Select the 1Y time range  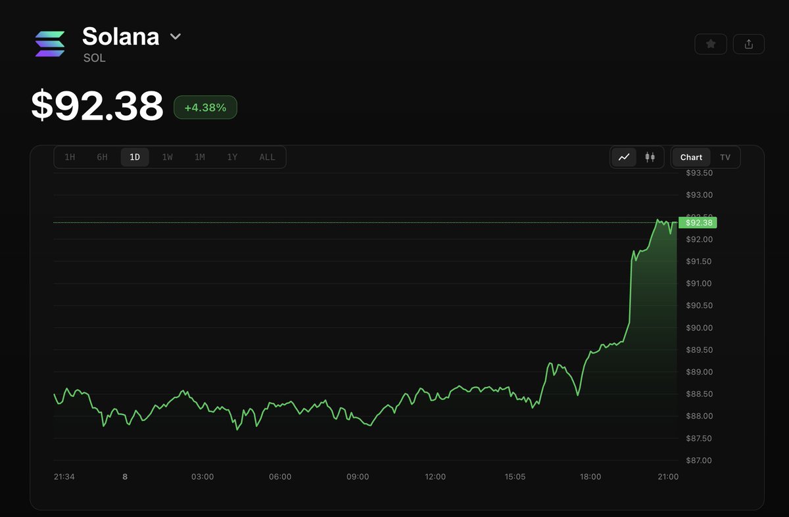232,157
